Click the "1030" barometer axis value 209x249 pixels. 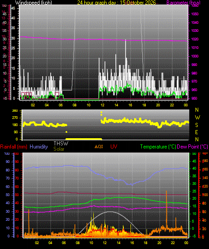[195, 31]
